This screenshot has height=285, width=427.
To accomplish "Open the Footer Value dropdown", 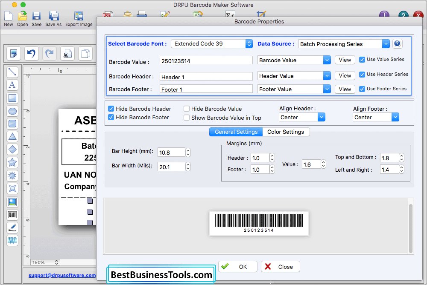I will (294, 89).
